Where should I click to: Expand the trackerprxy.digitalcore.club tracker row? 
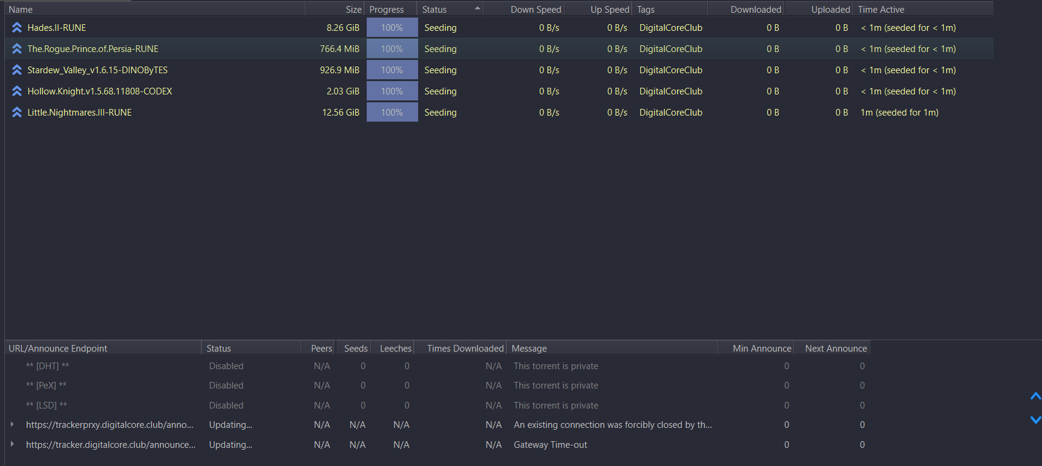coord(12,425)
